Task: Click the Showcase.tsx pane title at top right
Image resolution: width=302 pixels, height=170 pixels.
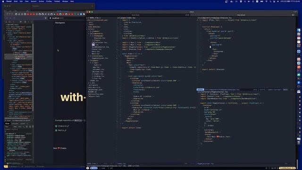Action: pyautogui.click(x=215, y=18)
